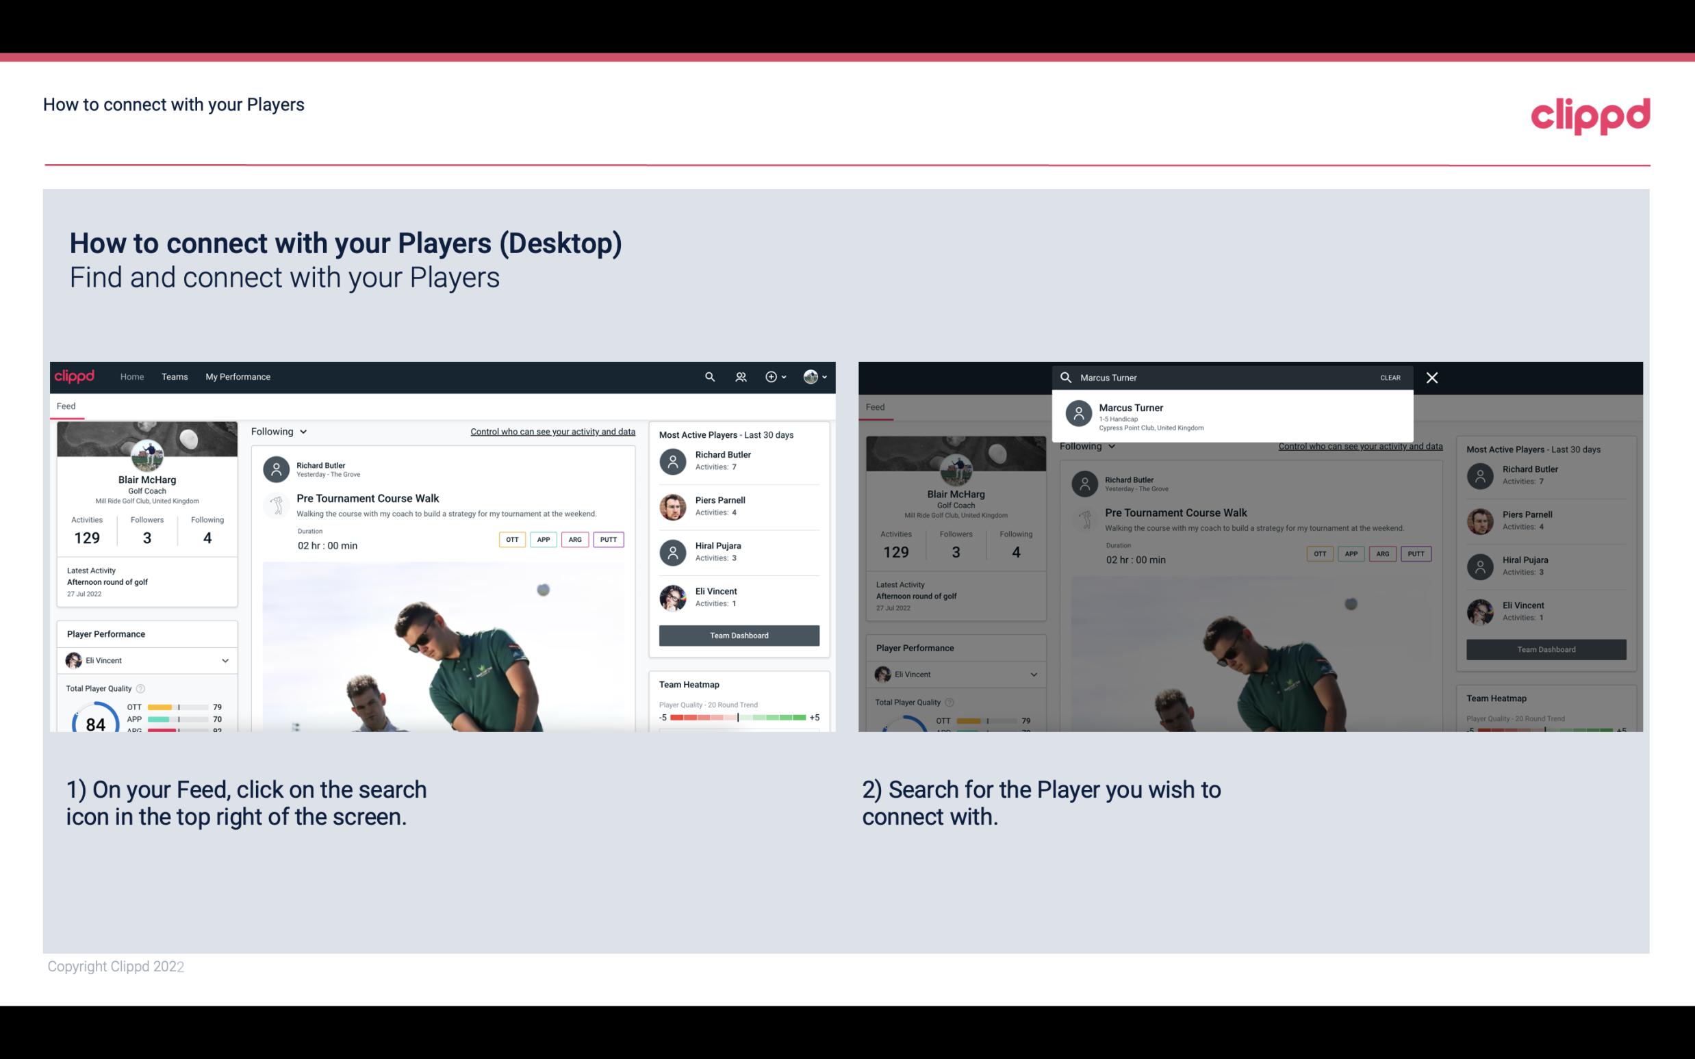Click the OTT performance category icon
The height and width of the screenshot is (1059, 1695).
tap(510, 539)
